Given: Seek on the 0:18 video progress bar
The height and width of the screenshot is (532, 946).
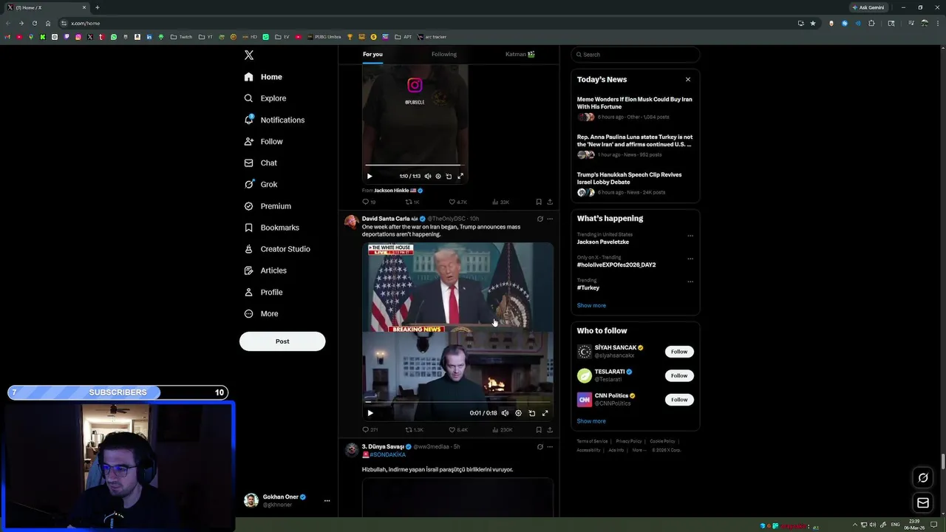Looking at the screenshot, I should click(457, 403).
